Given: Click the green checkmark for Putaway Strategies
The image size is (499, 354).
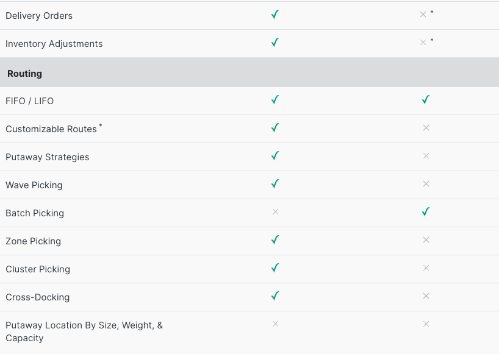Looking at the screenshot, I should click(x=275, y=156).
